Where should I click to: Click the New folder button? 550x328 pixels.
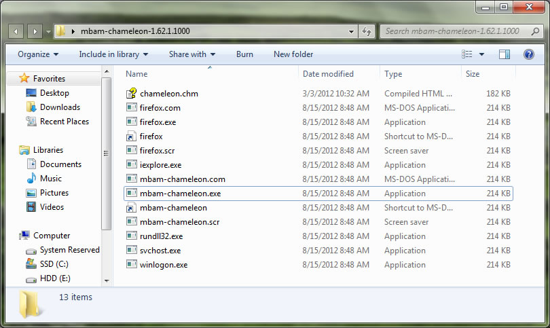tap(293, 54)
